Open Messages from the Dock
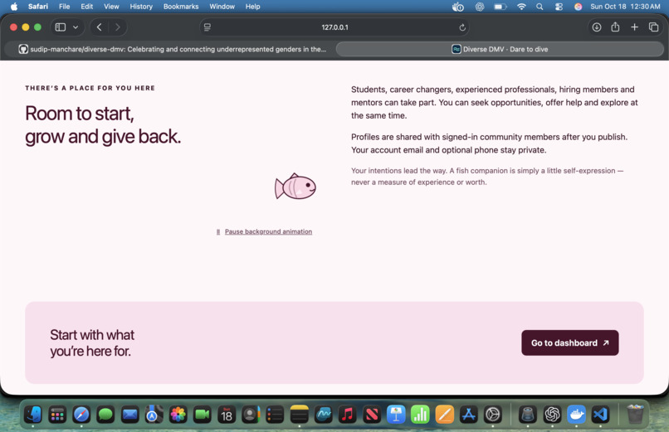Screen dimensions: 669x432 [x=105, y=414]
